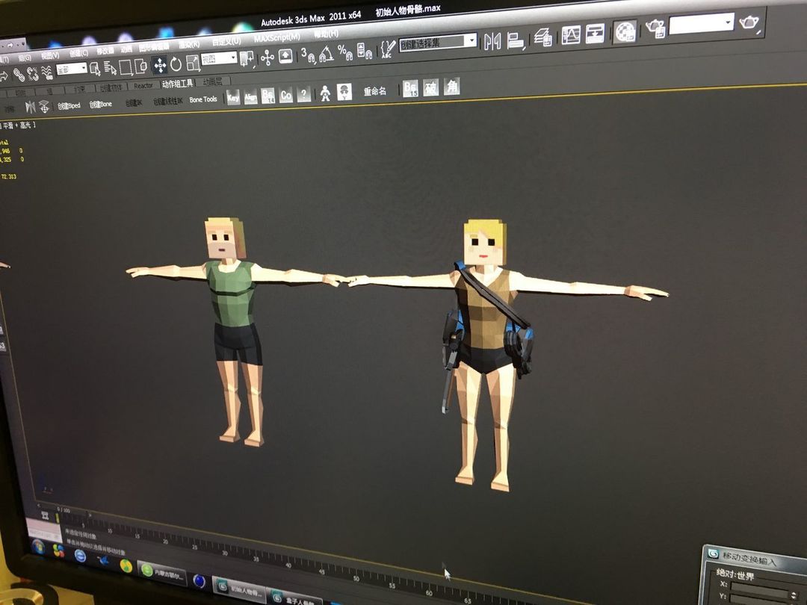
Task: Open Internet Explorer from the taskbar
Action: tap(80, 556)
